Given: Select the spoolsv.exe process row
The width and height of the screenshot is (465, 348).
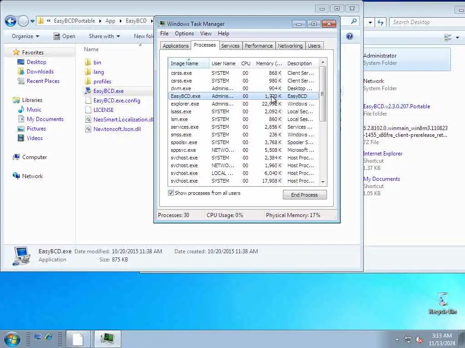Looking at the screenshot, I should 243,142.
